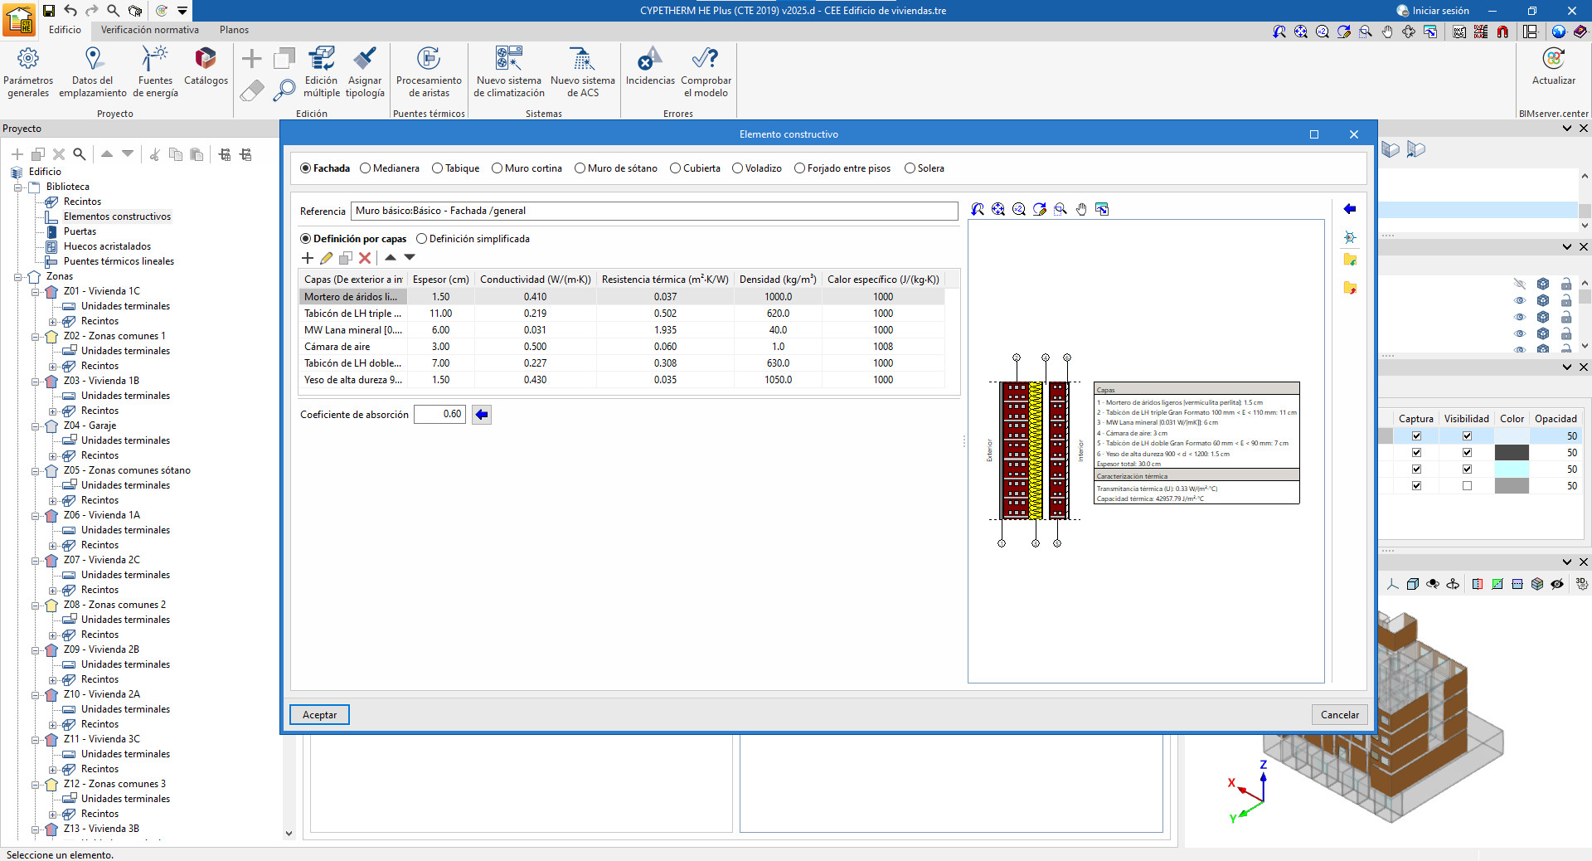
Task: Launch Nuevo sistema de climatización
Action: point(509,72)
